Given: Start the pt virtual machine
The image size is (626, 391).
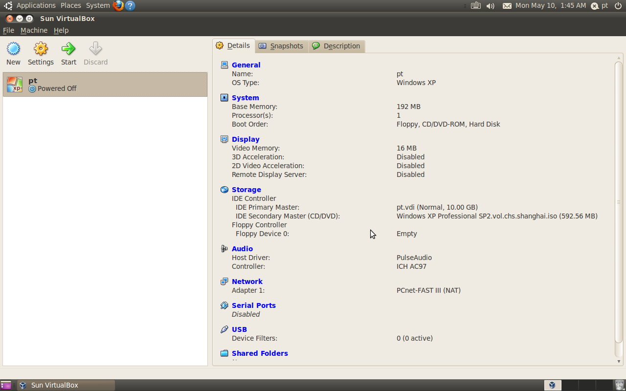Looking at the screenshot, I should pyautogui.click(x=68, y=54).
